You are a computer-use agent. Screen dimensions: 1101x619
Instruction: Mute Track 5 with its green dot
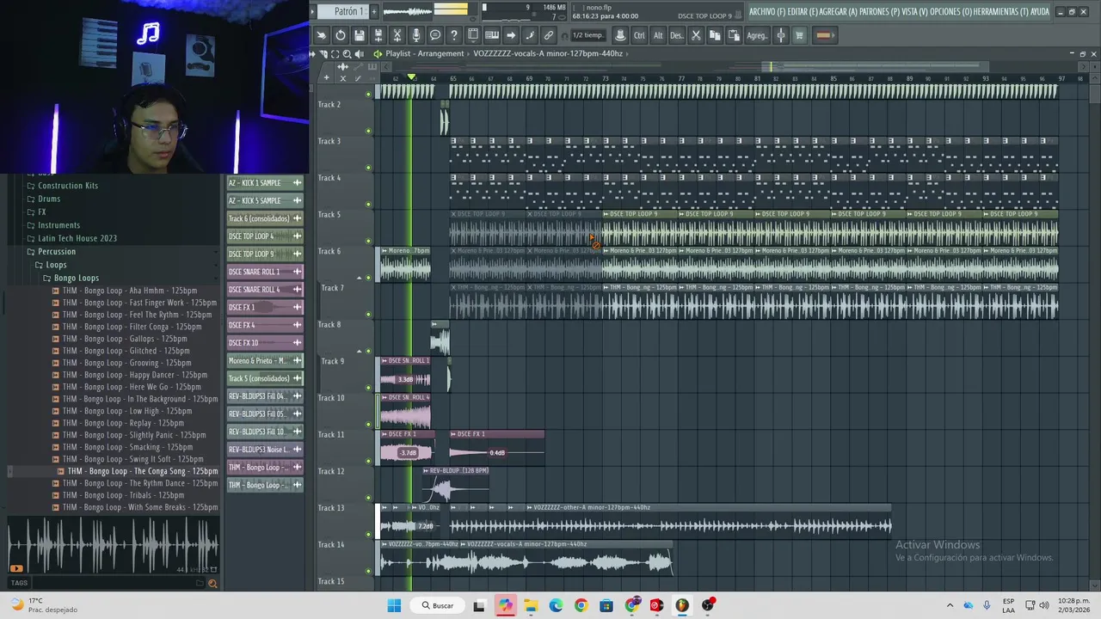point(369,242)
